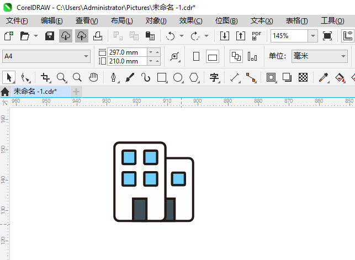Select the Connector tool

pyautogui.click(x=251, y=78)
